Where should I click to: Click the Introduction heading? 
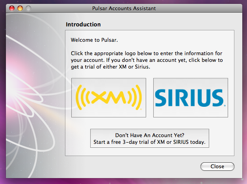(83, 24)
